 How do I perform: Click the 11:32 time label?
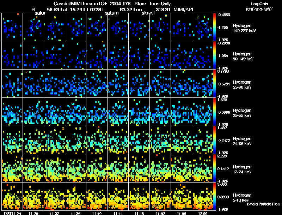pyautogui.click(x=55, y=213)
